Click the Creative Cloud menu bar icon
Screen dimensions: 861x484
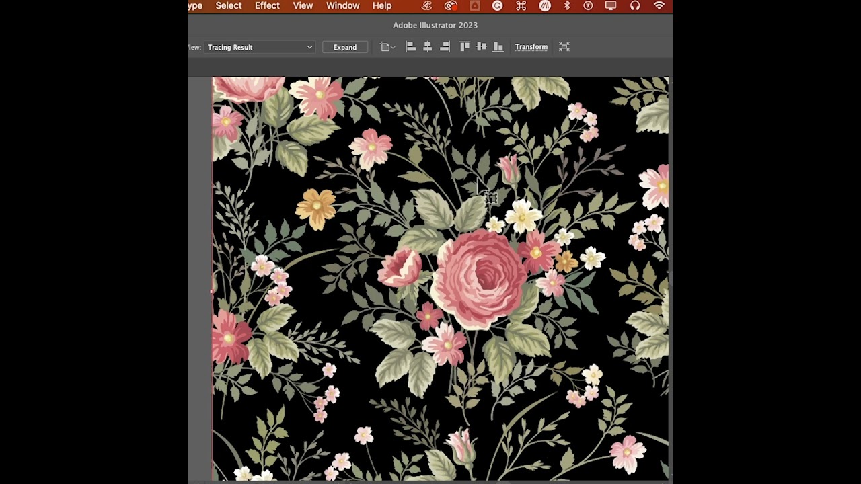[451, 6]
